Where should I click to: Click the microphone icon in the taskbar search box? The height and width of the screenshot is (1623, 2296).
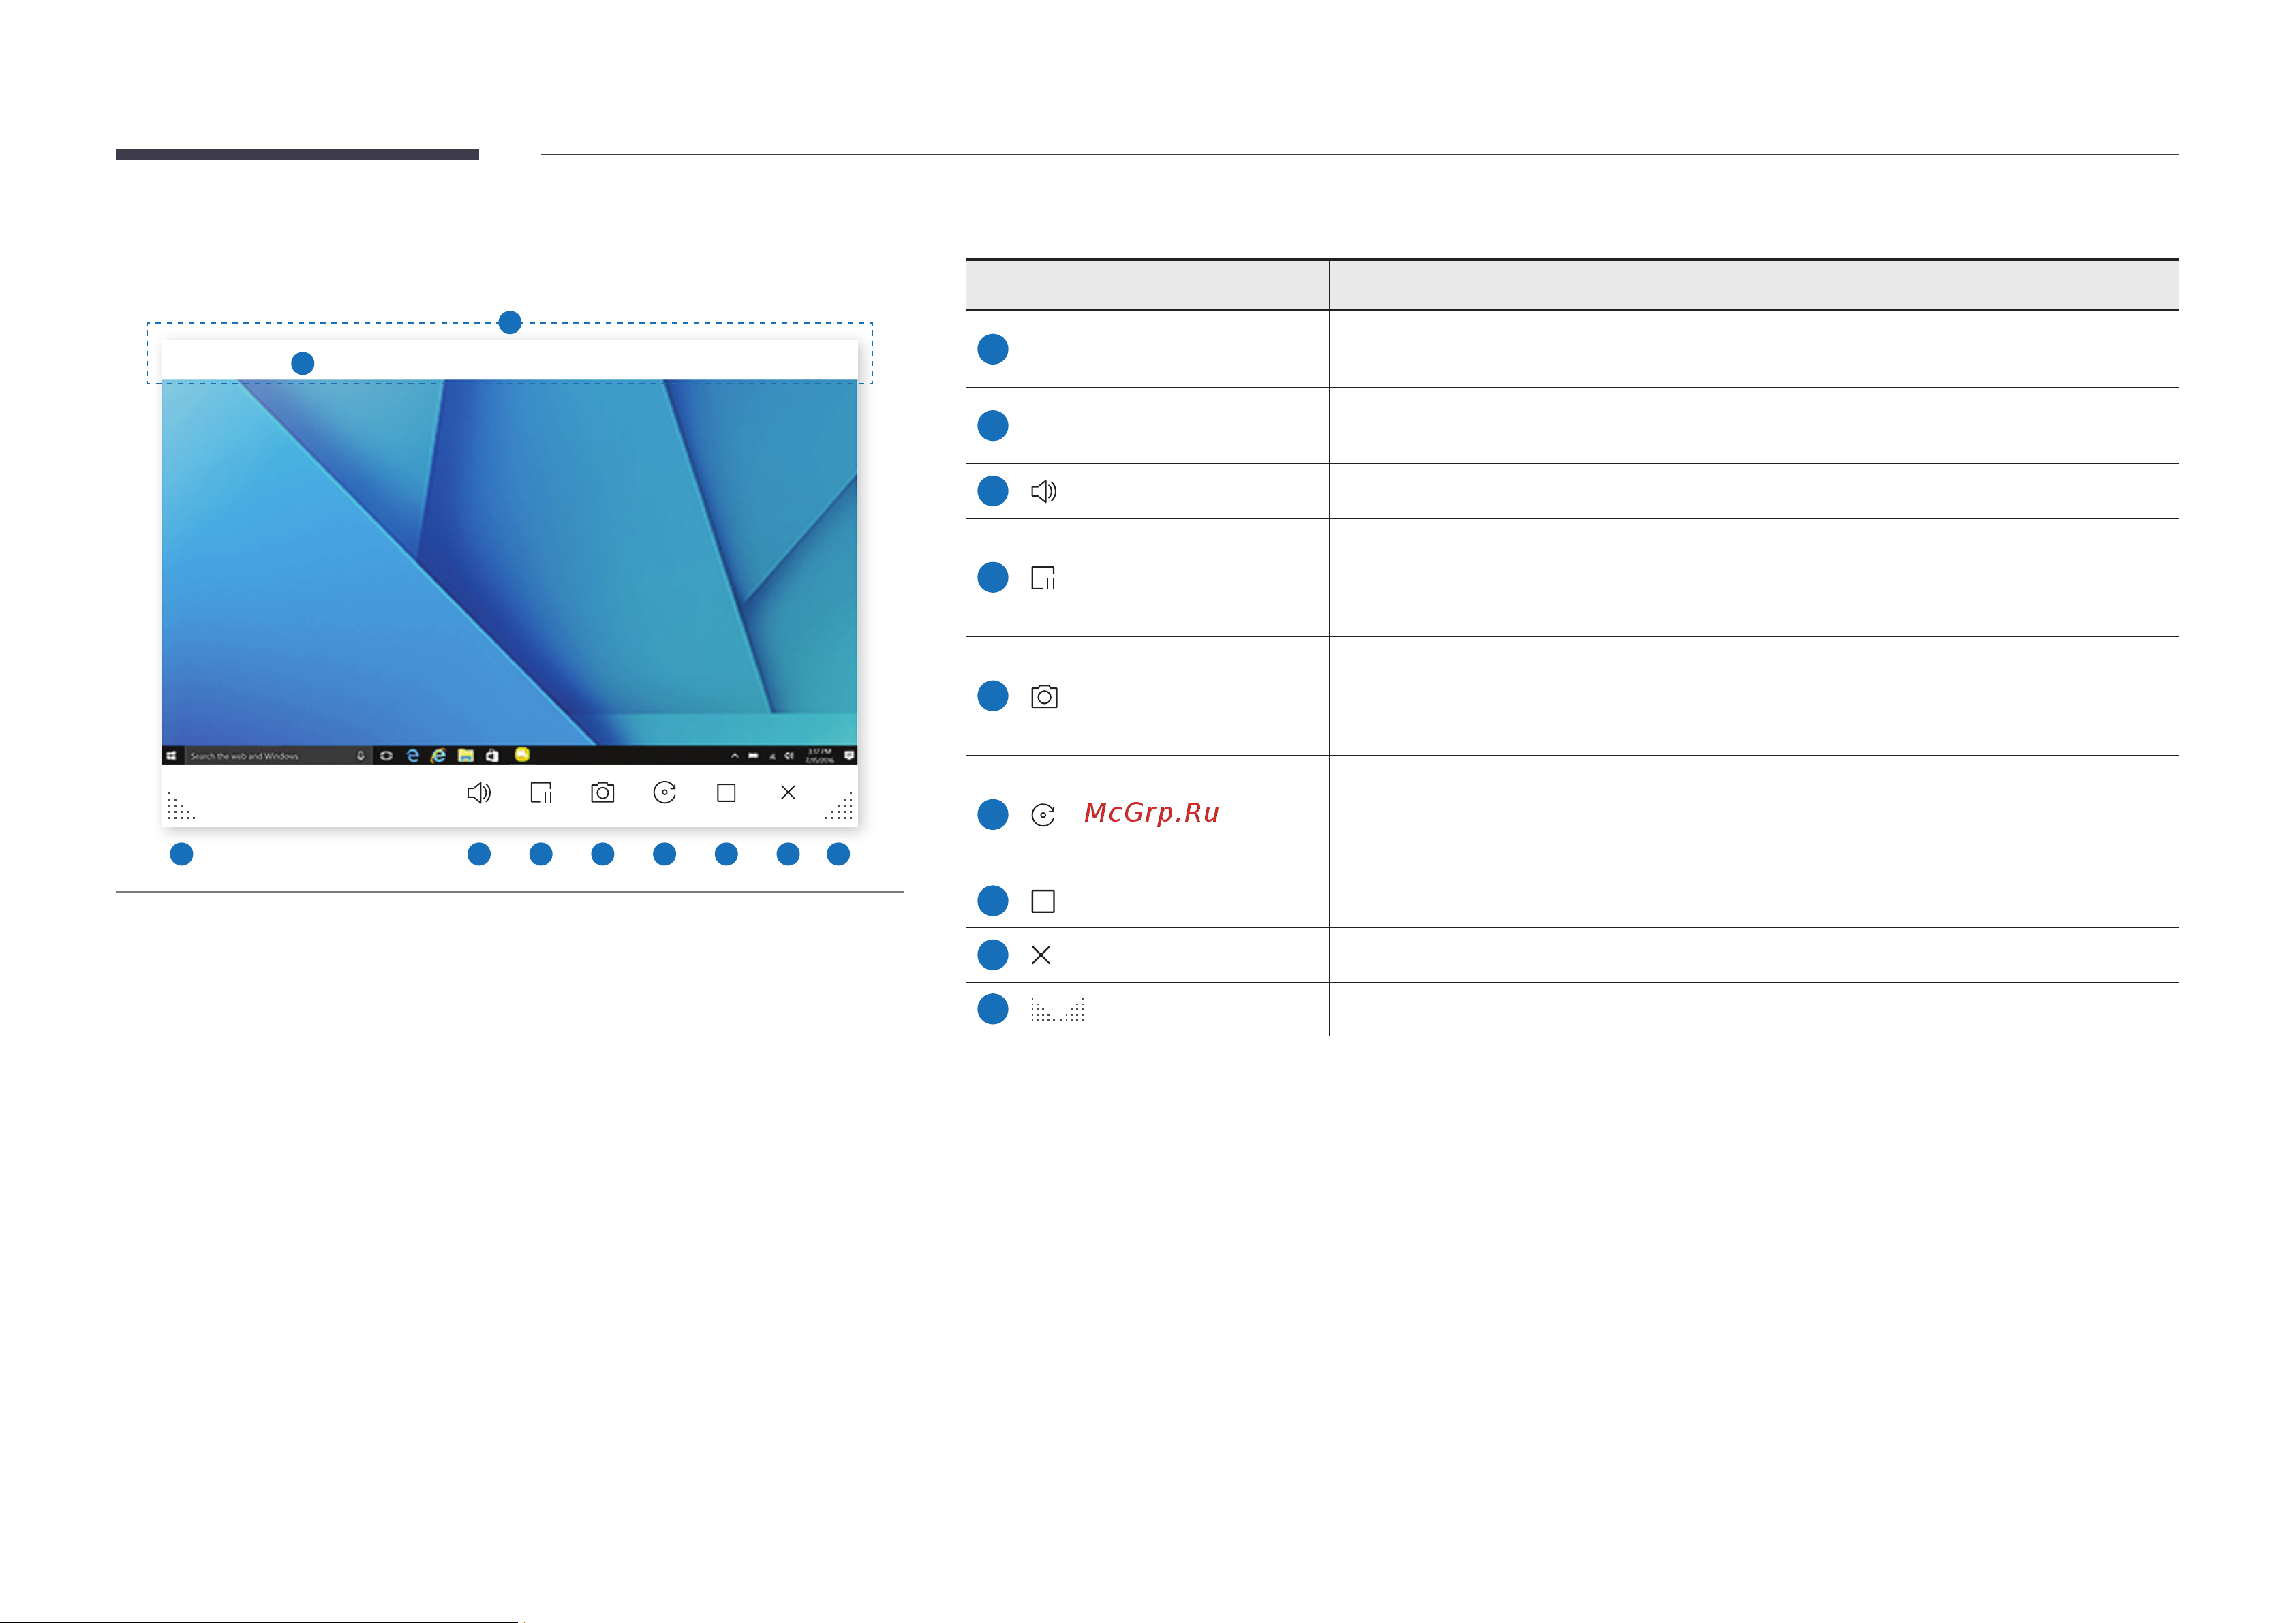click(x=361, y=756)
